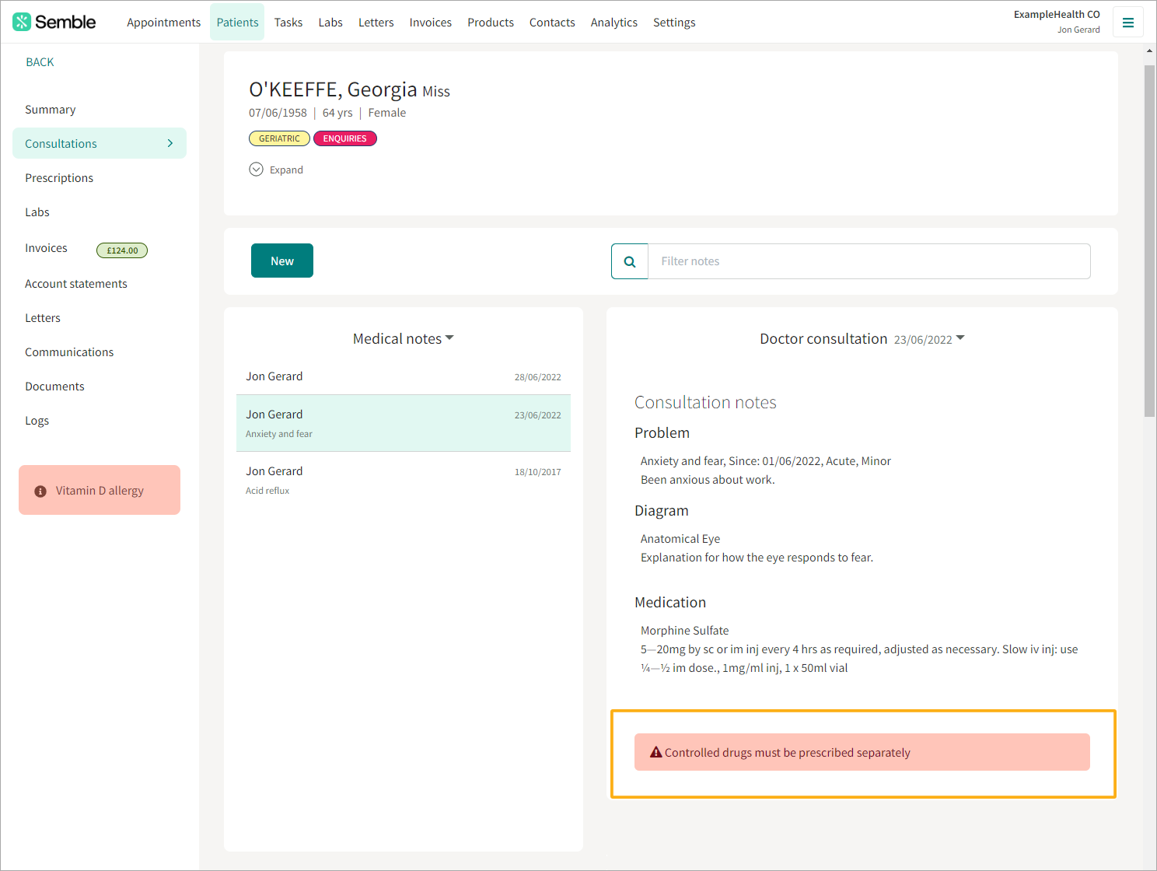
Task: Click the Vitamin D allergy info icon
Action: coord(40,491)
